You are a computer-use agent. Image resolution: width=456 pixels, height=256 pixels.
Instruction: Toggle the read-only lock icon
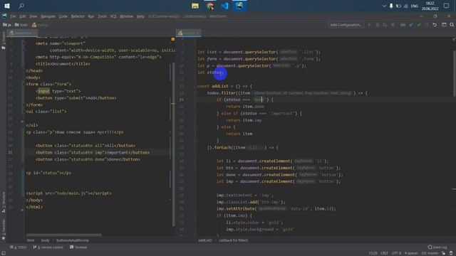(444, 253)
